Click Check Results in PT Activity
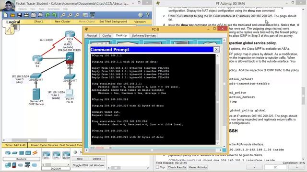Screen dimensions: 307x172 coord(177,167)
